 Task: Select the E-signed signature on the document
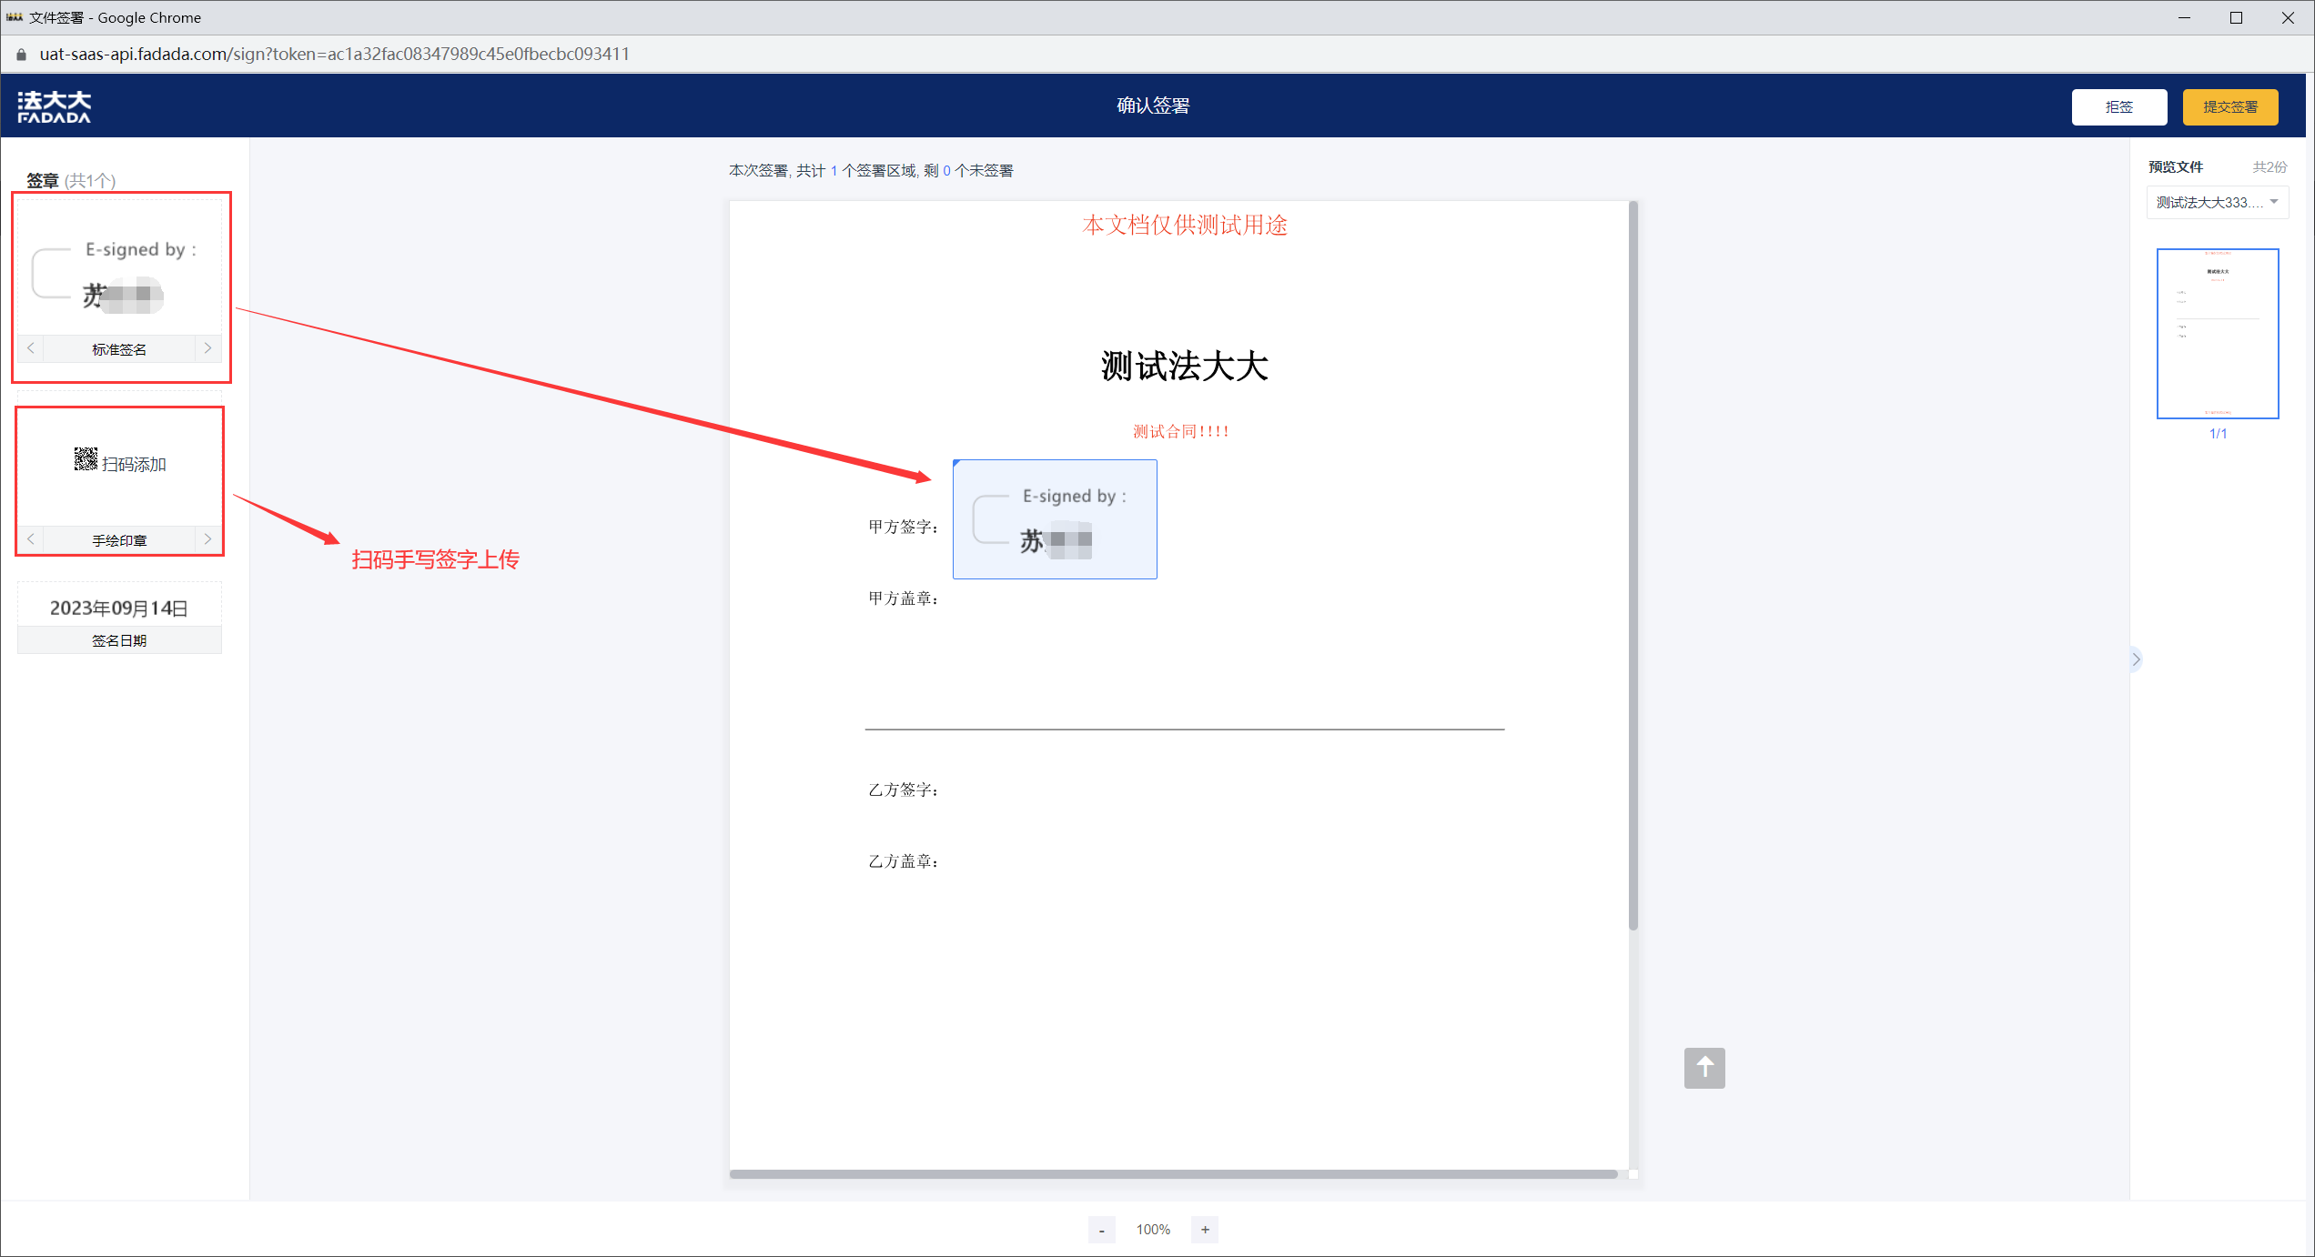tap(1055, 519)
